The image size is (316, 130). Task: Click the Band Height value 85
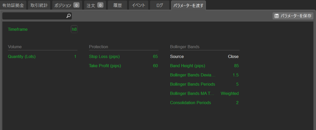[x=236, y=66]
